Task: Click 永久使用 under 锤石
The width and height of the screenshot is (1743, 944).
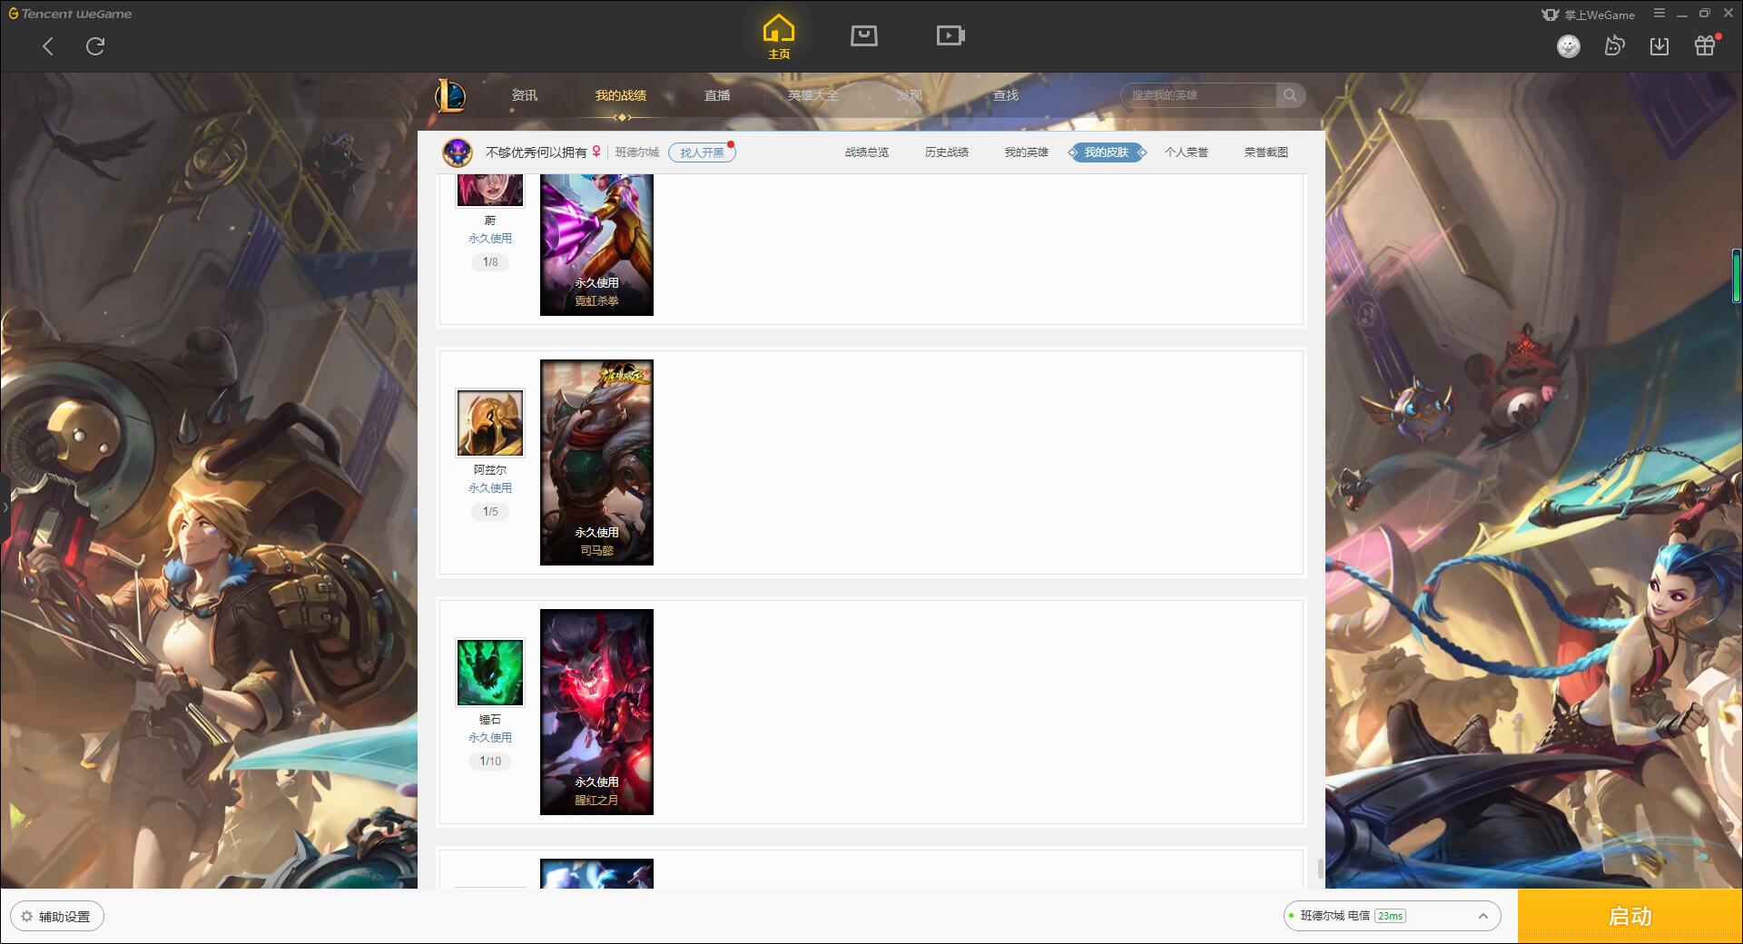Action: [490, 738]
